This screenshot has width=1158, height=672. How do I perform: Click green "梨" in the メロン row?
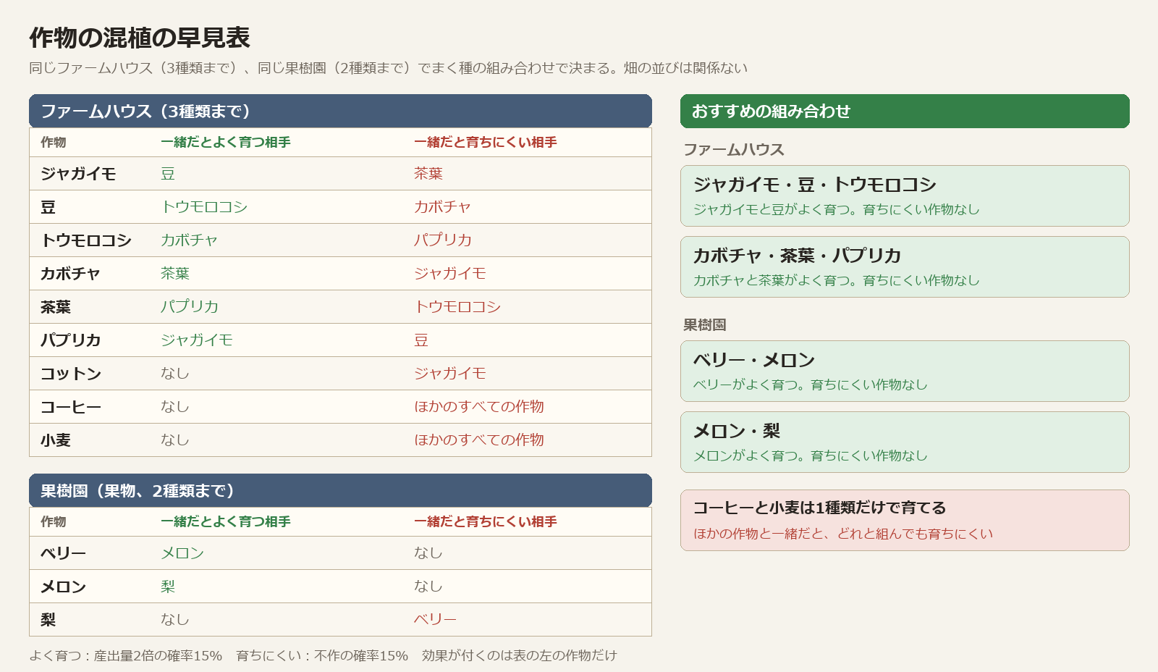(168, 587)
